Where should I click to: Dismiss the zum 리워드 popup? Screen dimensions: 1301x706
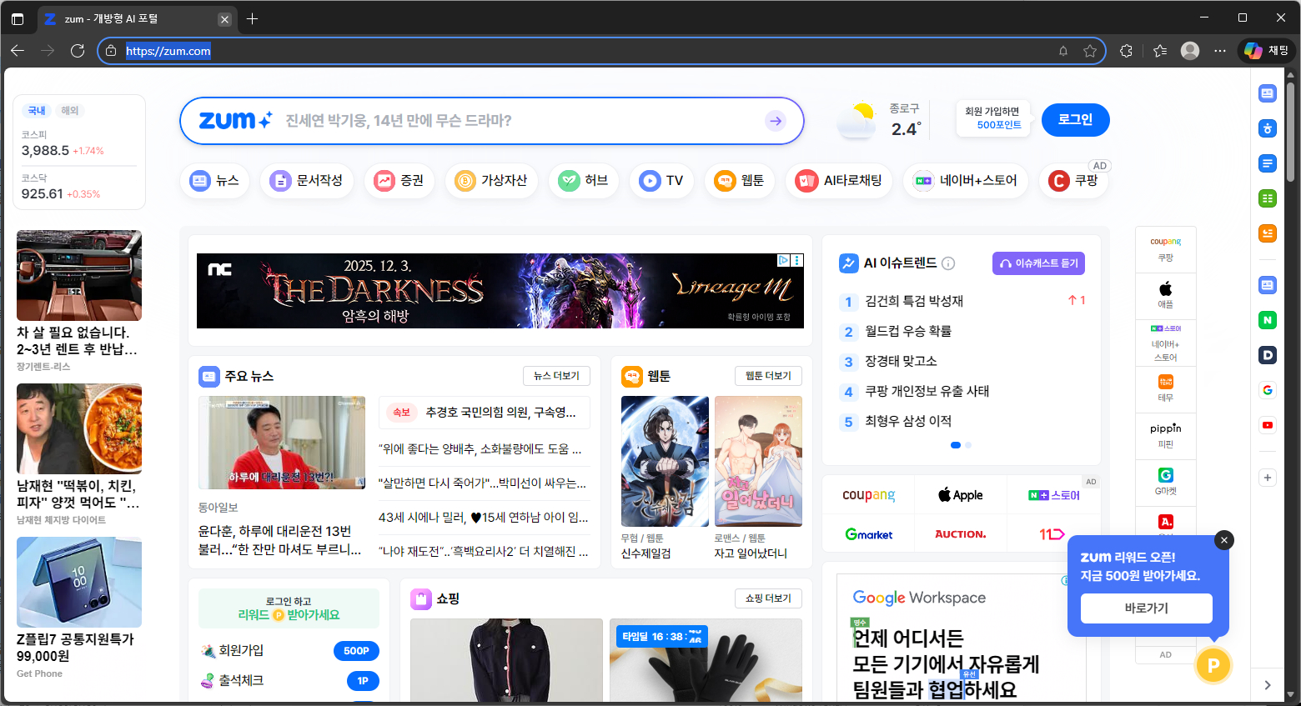(x=1223, y=540)
